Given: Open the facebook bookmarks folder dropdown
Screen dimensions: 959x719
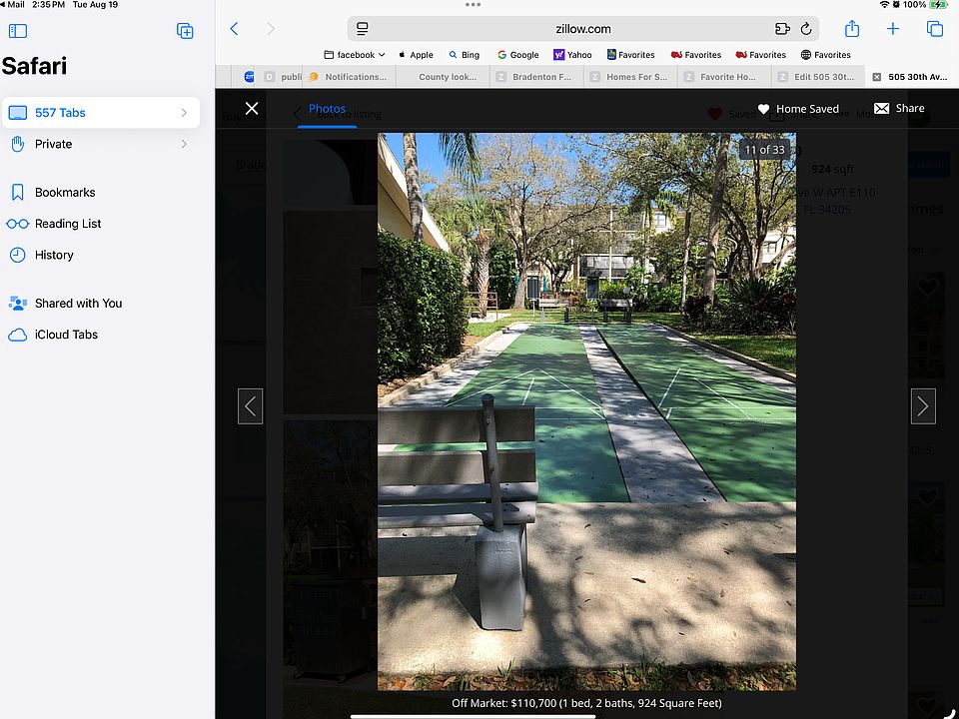Looking at the screenshot, I should click(x=355, y=54).
